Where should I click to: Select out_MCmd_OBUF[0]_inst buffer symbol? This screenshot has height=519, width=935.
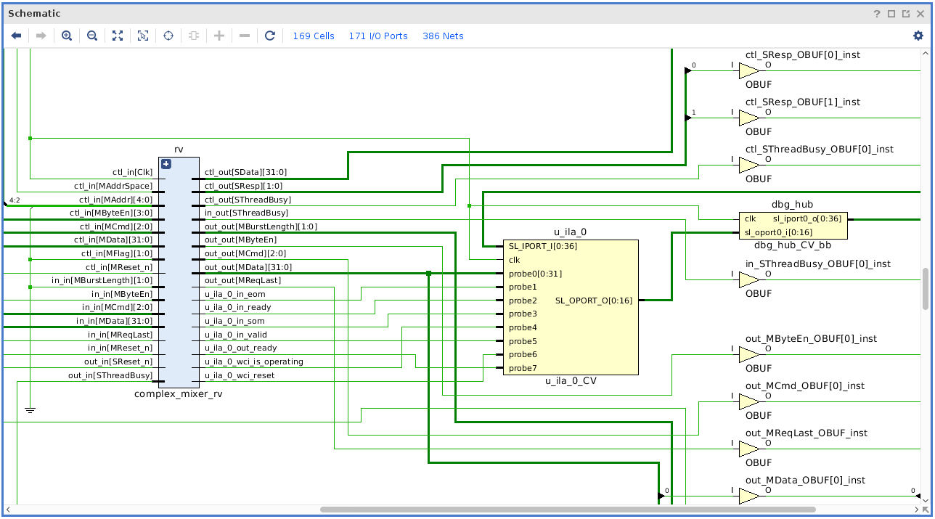pyautogui.click(x=749, y=401)
